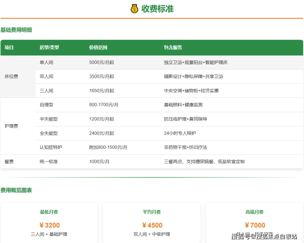This screenshot has height=243, width=304.
Task: Click the 价格范围 column header
Action: (x=98, y=48)
